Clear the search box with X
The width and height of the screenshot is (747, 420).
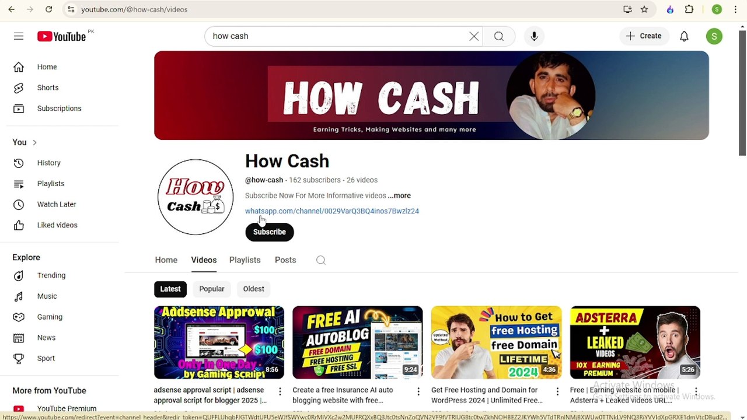tap(474, 36)
